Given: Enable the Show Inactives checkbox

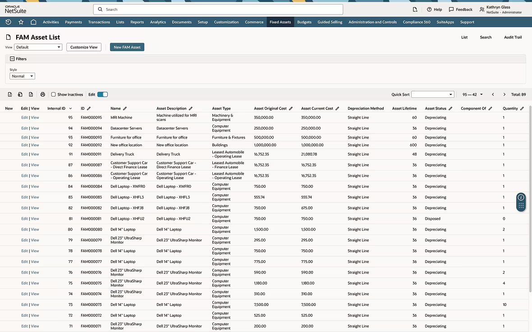Looking at the screenshot, I should (52, 94).
